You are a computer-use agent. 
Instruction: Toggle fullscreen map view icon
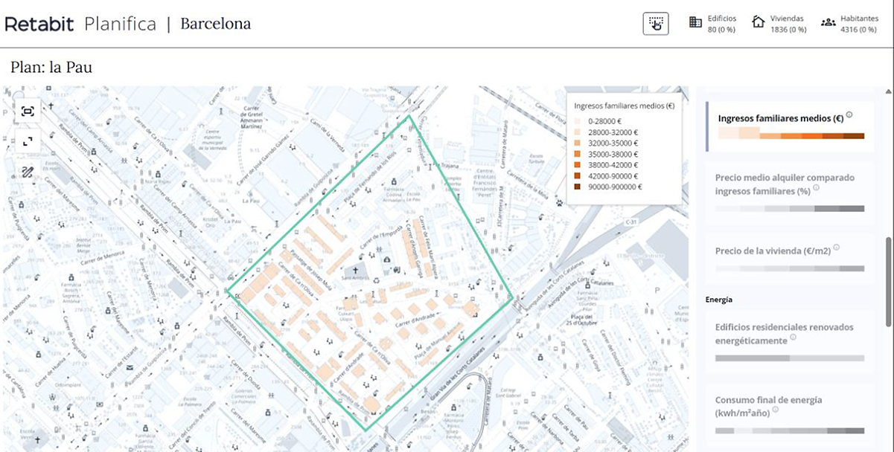pos(28,141)
